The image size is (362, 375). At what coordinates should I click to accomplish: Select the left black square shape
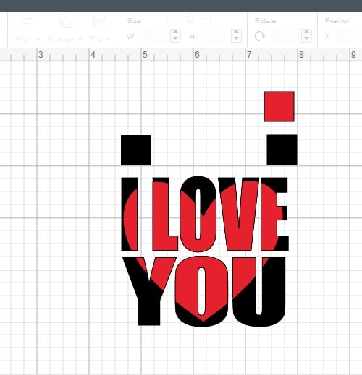click(136, 150)
